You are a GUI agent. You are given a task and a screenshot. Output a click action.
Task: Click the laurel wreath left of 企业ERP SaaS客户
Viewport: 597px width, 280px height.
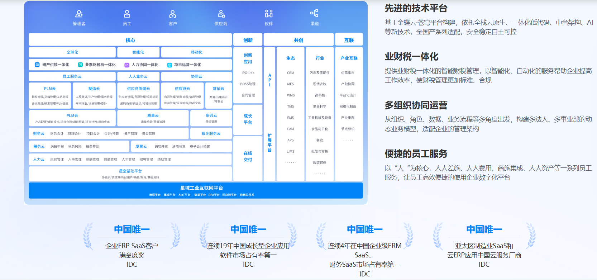pos(88,236)
